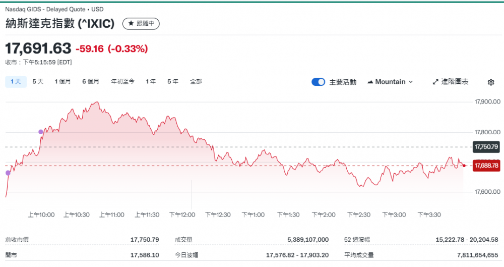Open the Mountain chart type dropdown

pos(391,82)
